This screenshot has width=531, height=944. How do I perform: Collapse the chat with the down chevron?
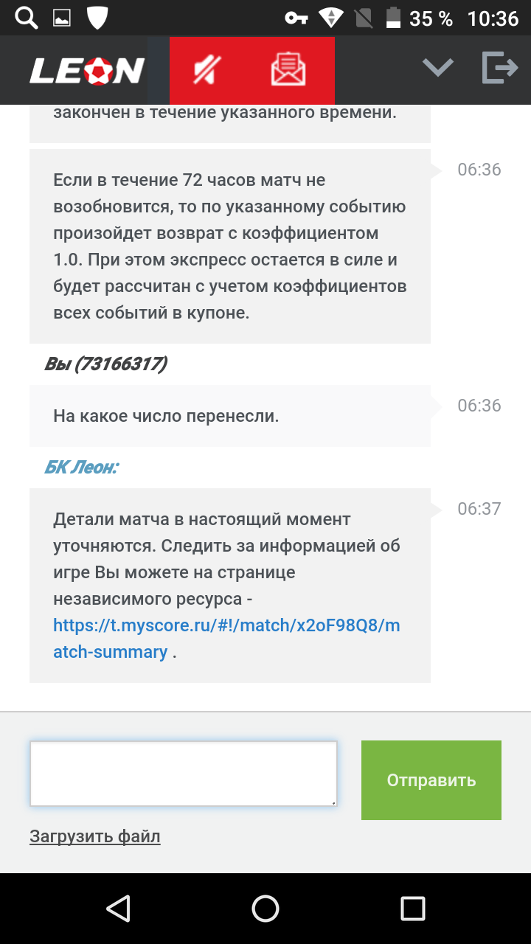coord(437,66)
